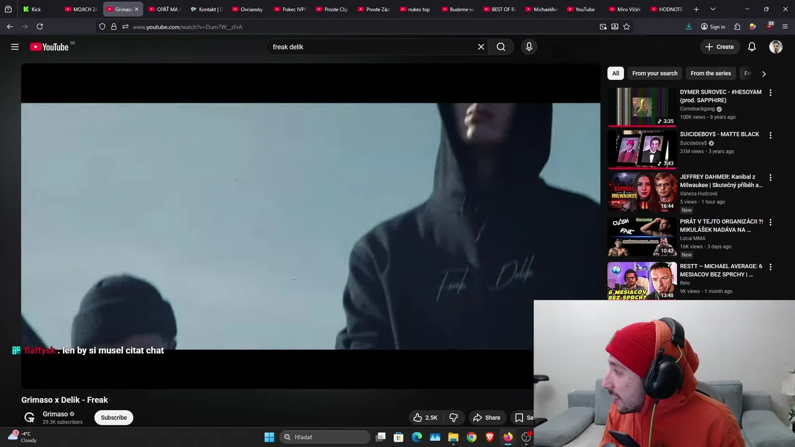This screenshot has height=447, width=795.
Task: Open the site padlock security info
Action: tap(114, 27)
